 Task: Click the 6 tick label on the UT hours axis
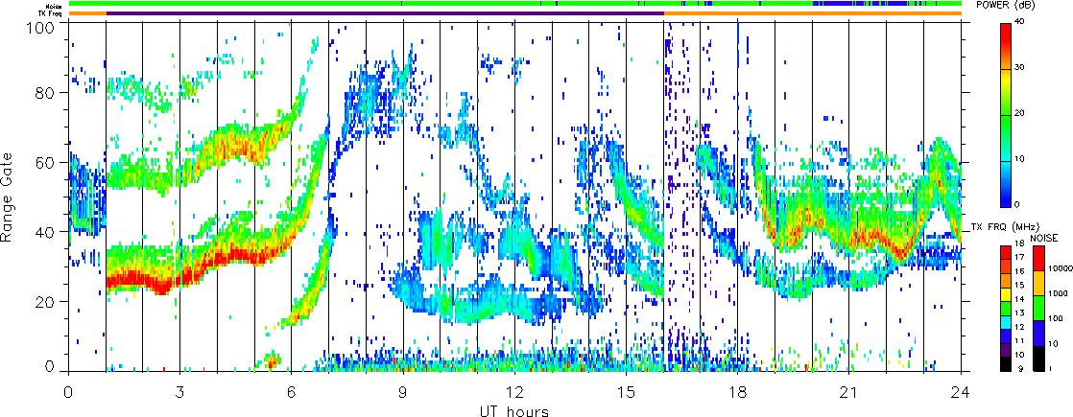point(292,391)
